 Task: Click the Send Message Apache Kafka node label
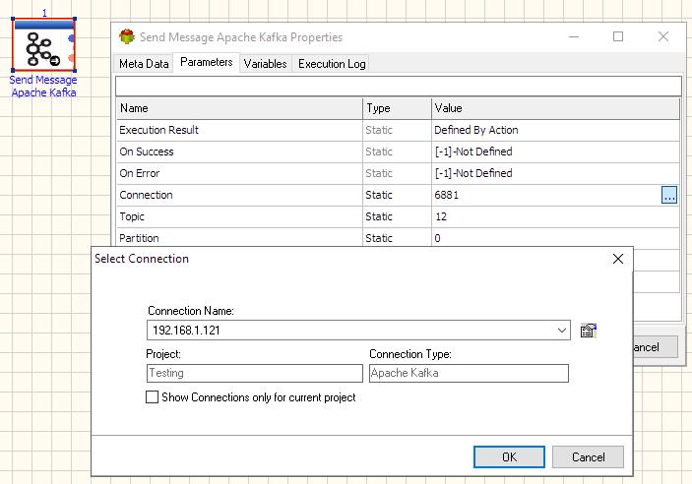click(x=43, y=86)
